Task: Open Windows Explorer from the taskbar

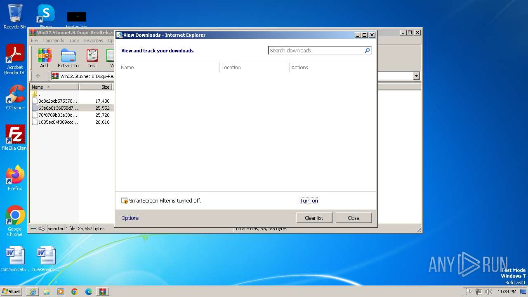Action: point(47,292)
